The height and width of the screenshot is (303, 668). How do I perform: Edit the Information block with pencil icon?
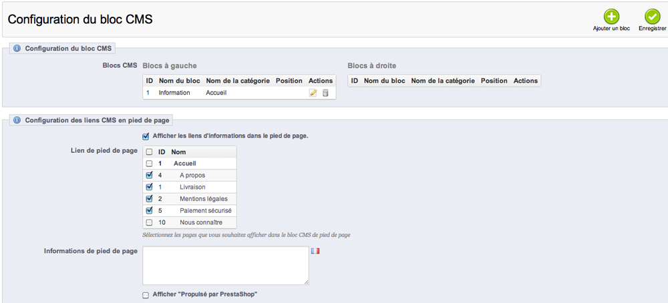click(313, 93)
